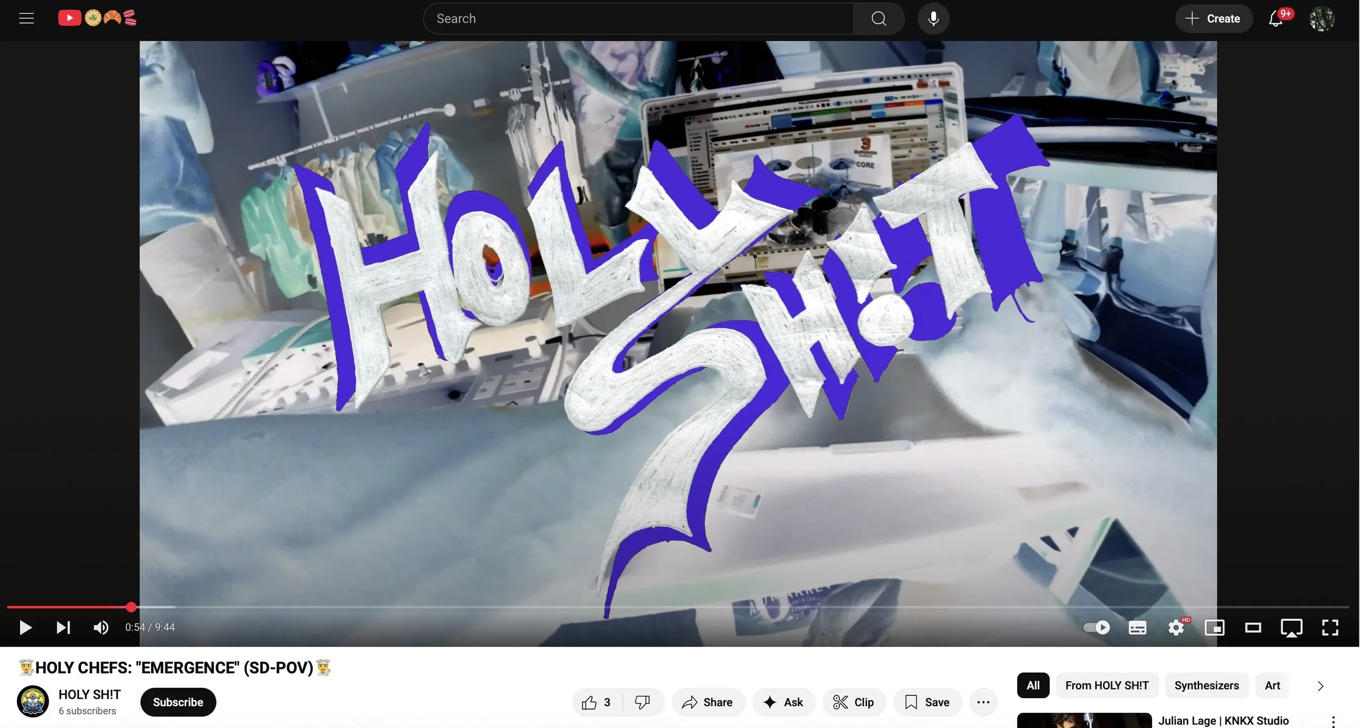Click the search magnifier button

[x=879, y=18]
